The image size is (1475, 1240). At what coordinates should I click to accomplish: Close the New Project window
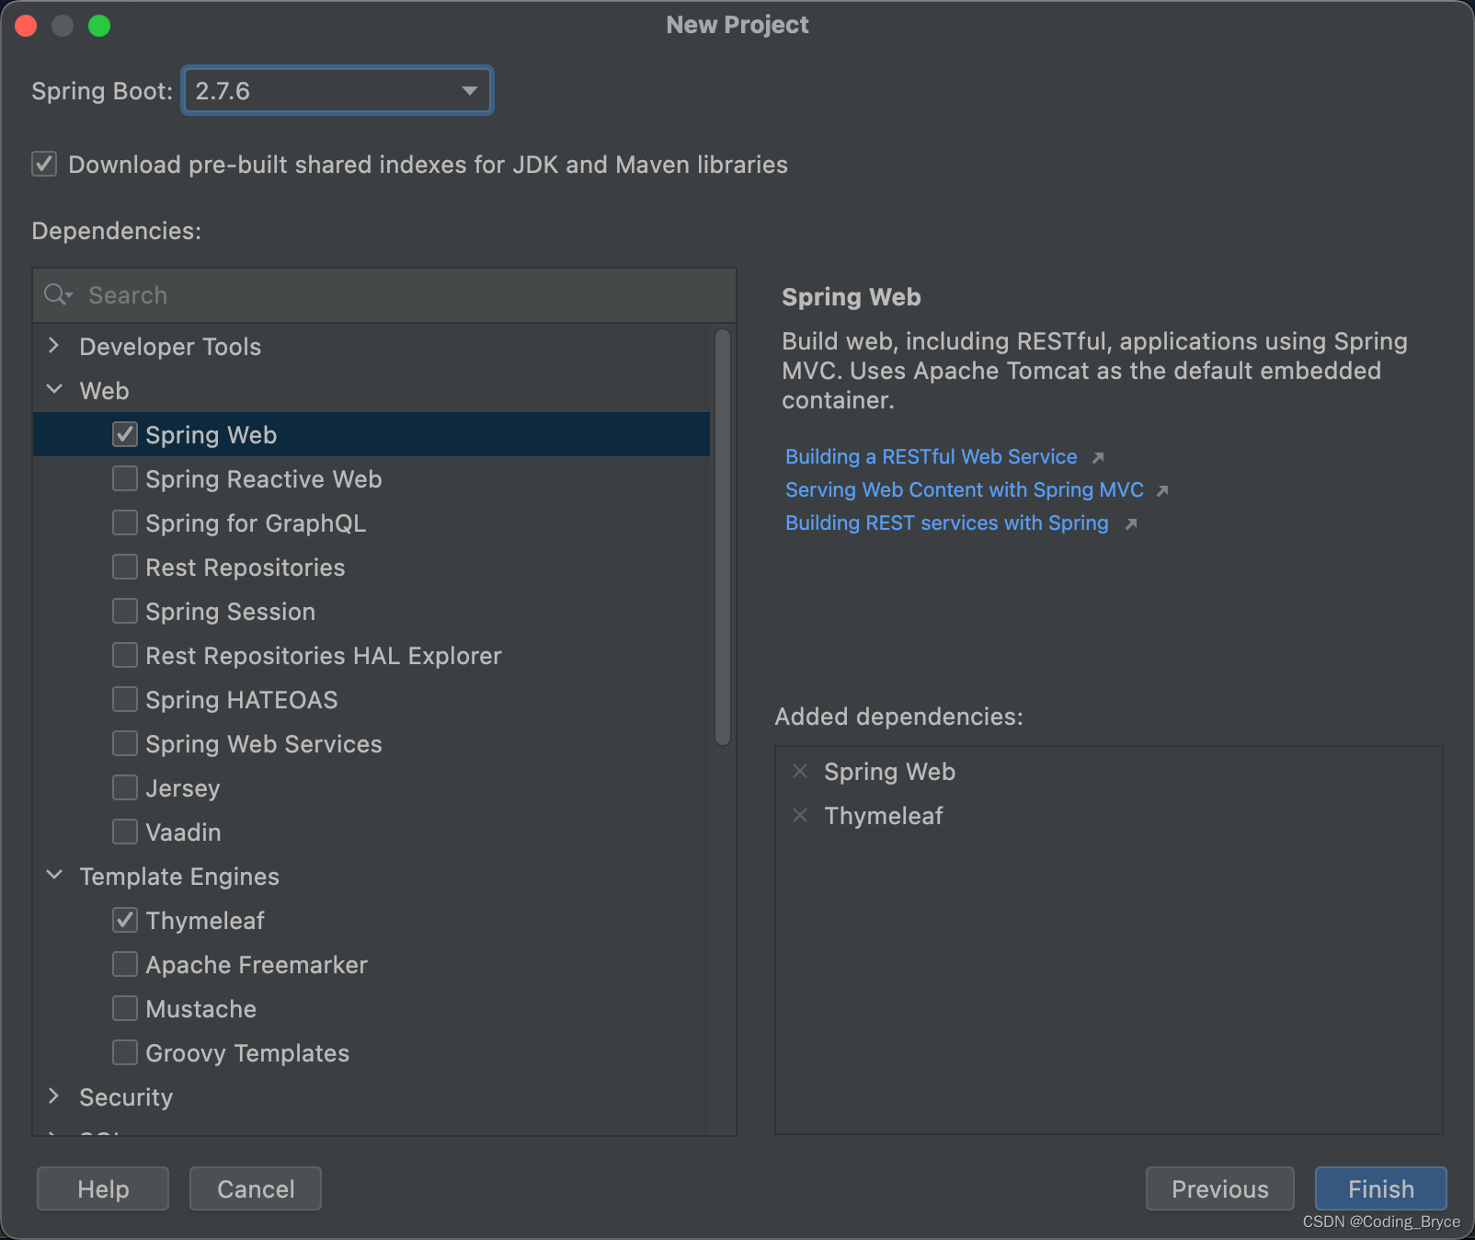click(26, 26)
